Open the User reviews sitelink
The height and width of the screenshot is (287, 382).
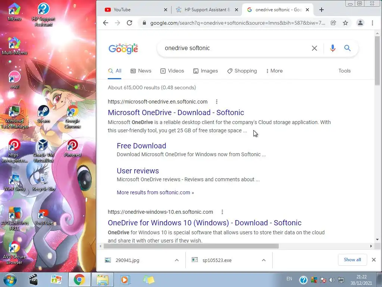point(138,171)
